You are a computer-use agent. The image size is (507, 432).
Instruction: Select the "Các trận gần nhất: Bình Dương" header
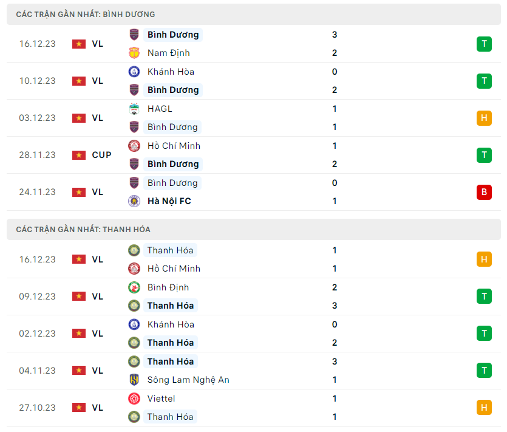coord(86,14)
